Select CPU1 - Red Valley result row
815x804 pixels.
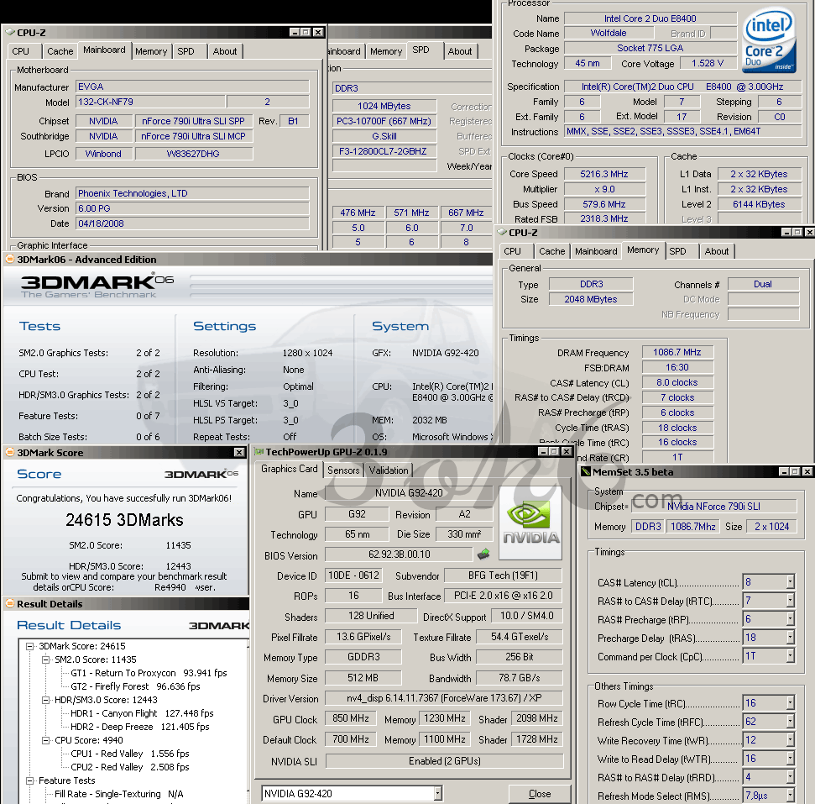point(130,754)
